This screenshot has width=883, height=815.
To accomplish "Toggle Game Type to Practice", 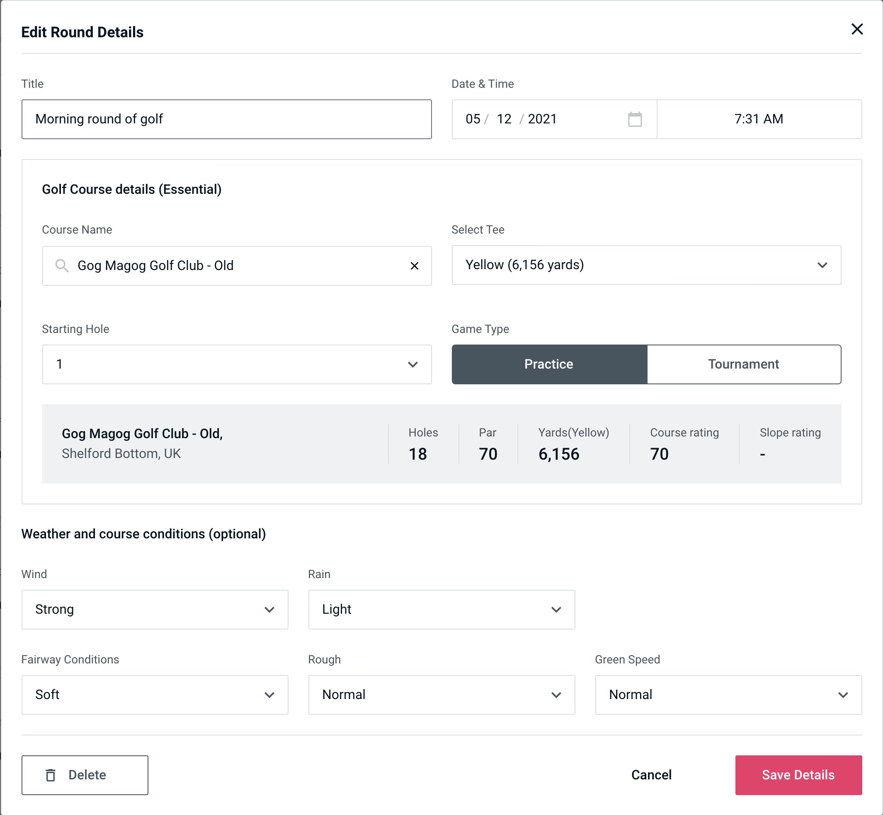I will [x=548, y=364].
